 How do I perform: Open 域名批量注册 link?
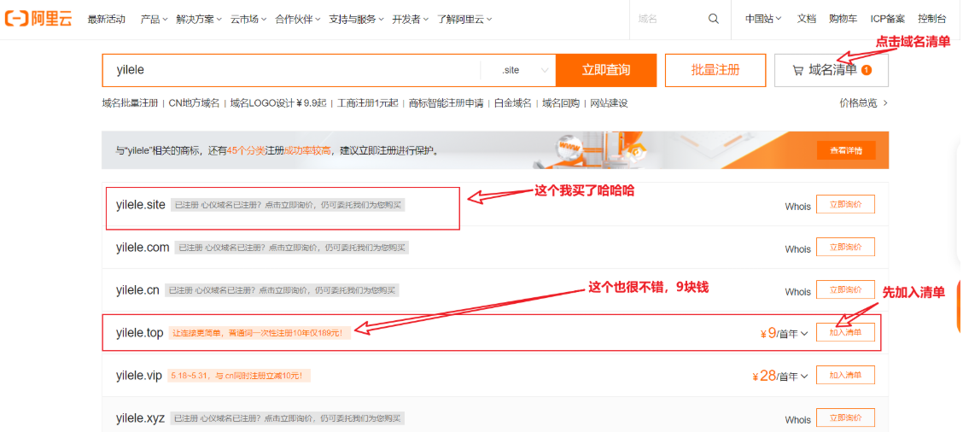click(130, 103)
